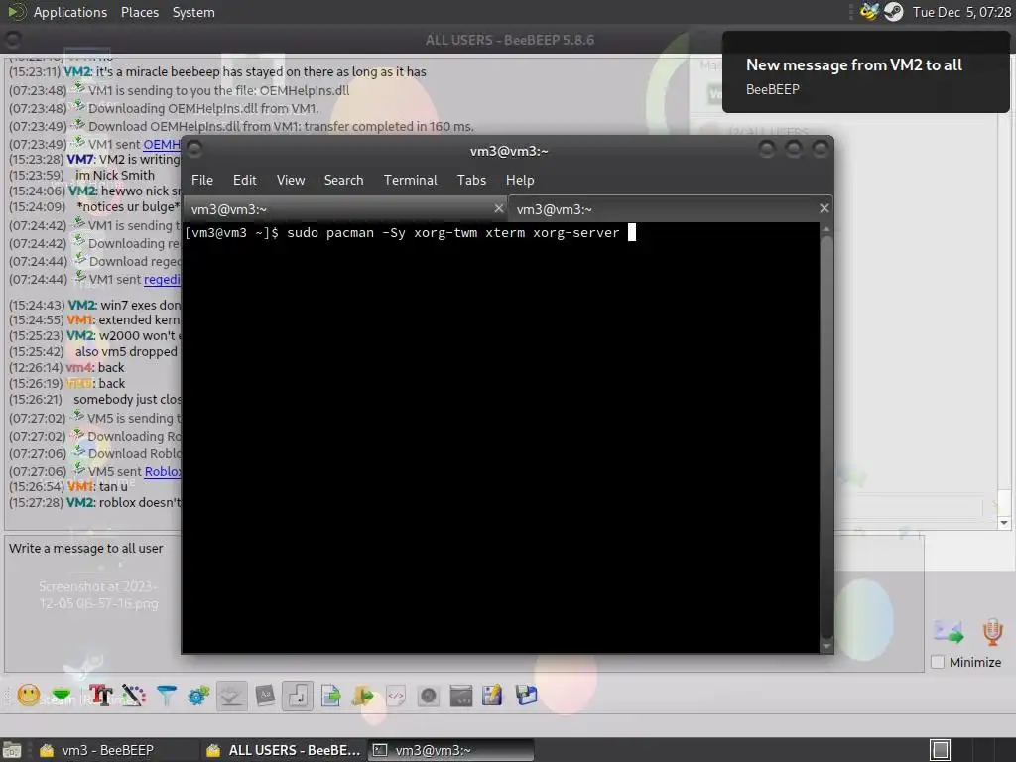Click the code tag page icon
The height and width of the screenshot is (762, 1016).
(x=395, y=696)
